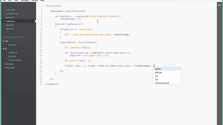Open custom.js under the js folder
Screen dimensions: 223x125
pos(13,52)
